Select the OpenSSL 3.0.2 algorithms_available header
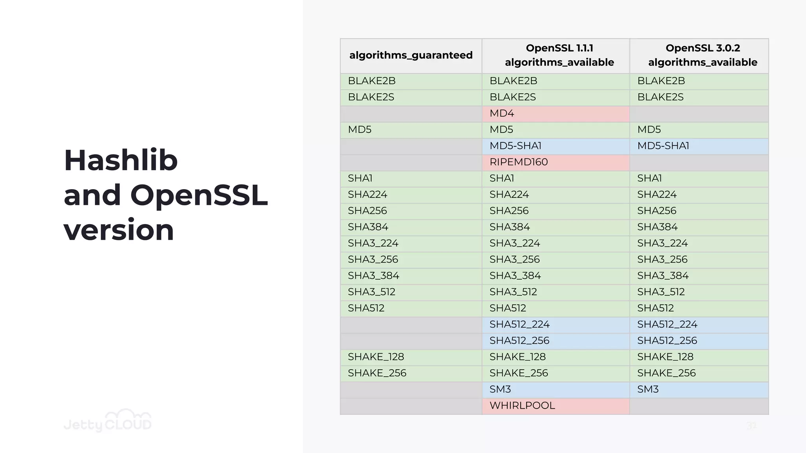This screenshot has height=453, width=806. coord(702,55)
